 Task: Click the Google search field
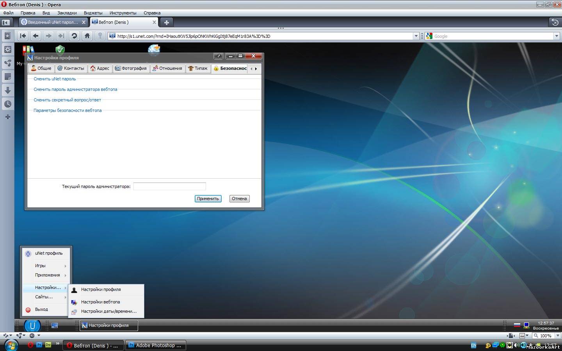pos(493,36)
